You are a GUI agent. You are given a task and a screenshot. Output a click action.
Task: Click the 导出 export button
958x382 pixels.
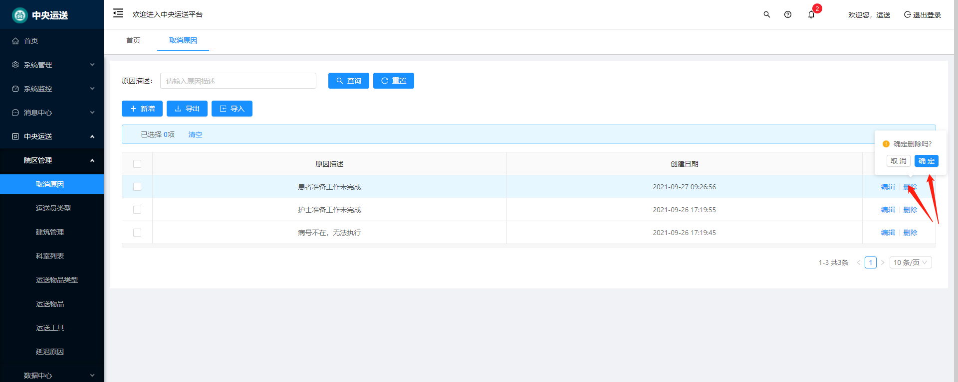pyautogui.click(x=187, y=109)
